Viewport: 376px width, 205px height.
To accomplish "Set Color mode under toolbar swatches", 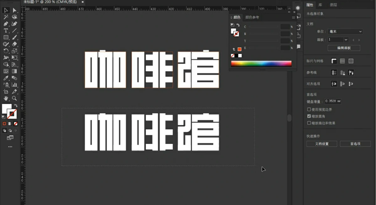I will tap(4, 124).
